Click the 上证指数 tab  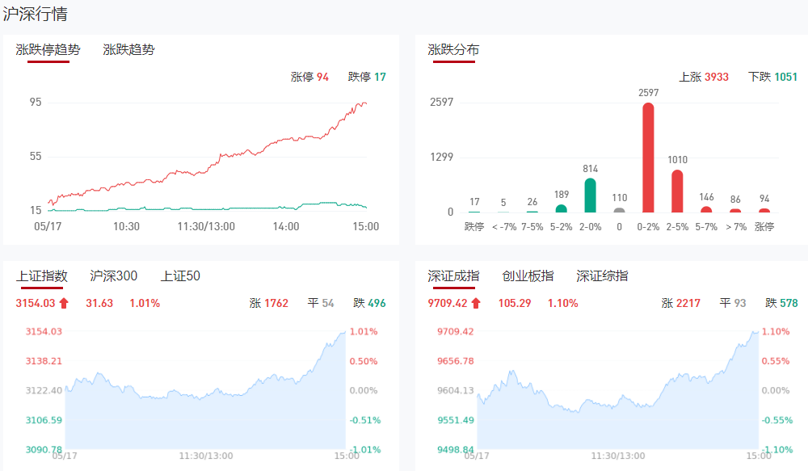point(42,276)
